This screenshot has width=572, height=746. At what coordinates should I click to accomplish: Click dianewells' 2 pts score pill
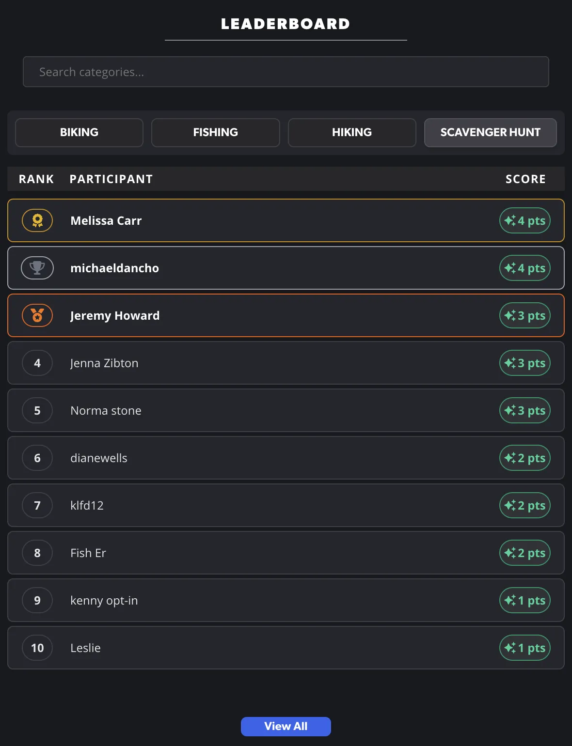click(524, 458)
